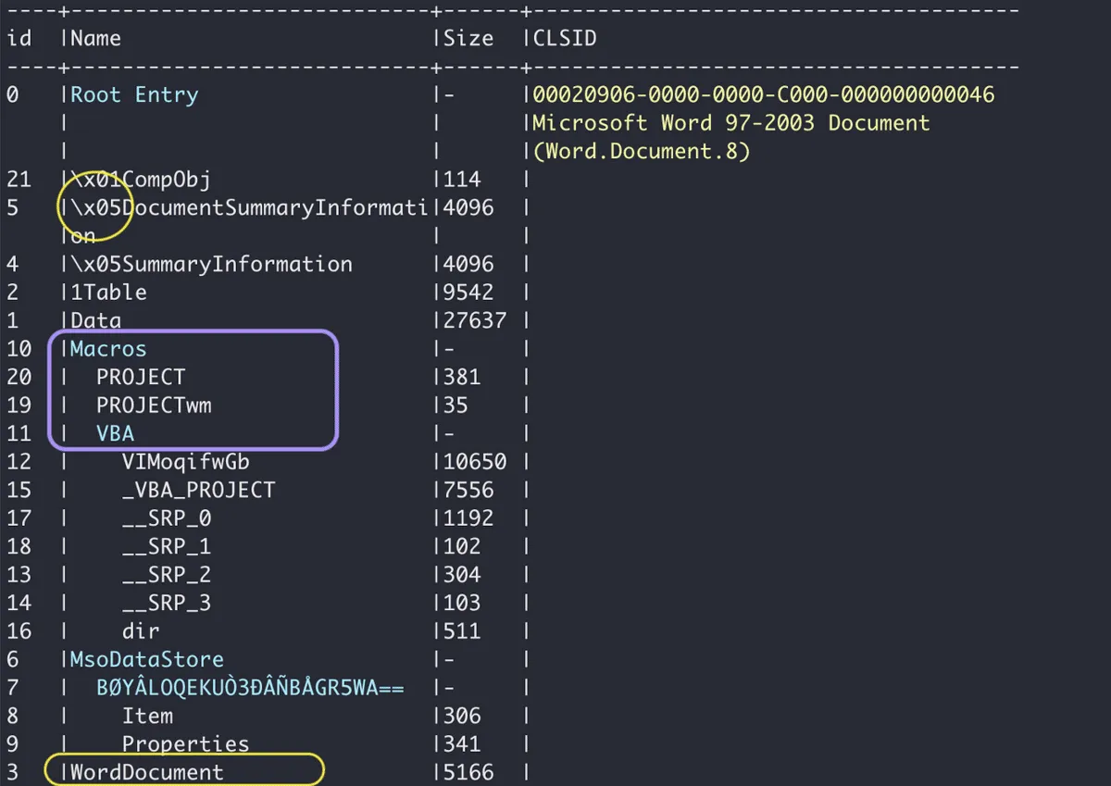Click size value 27637 of Data

(x=474, y=320)
